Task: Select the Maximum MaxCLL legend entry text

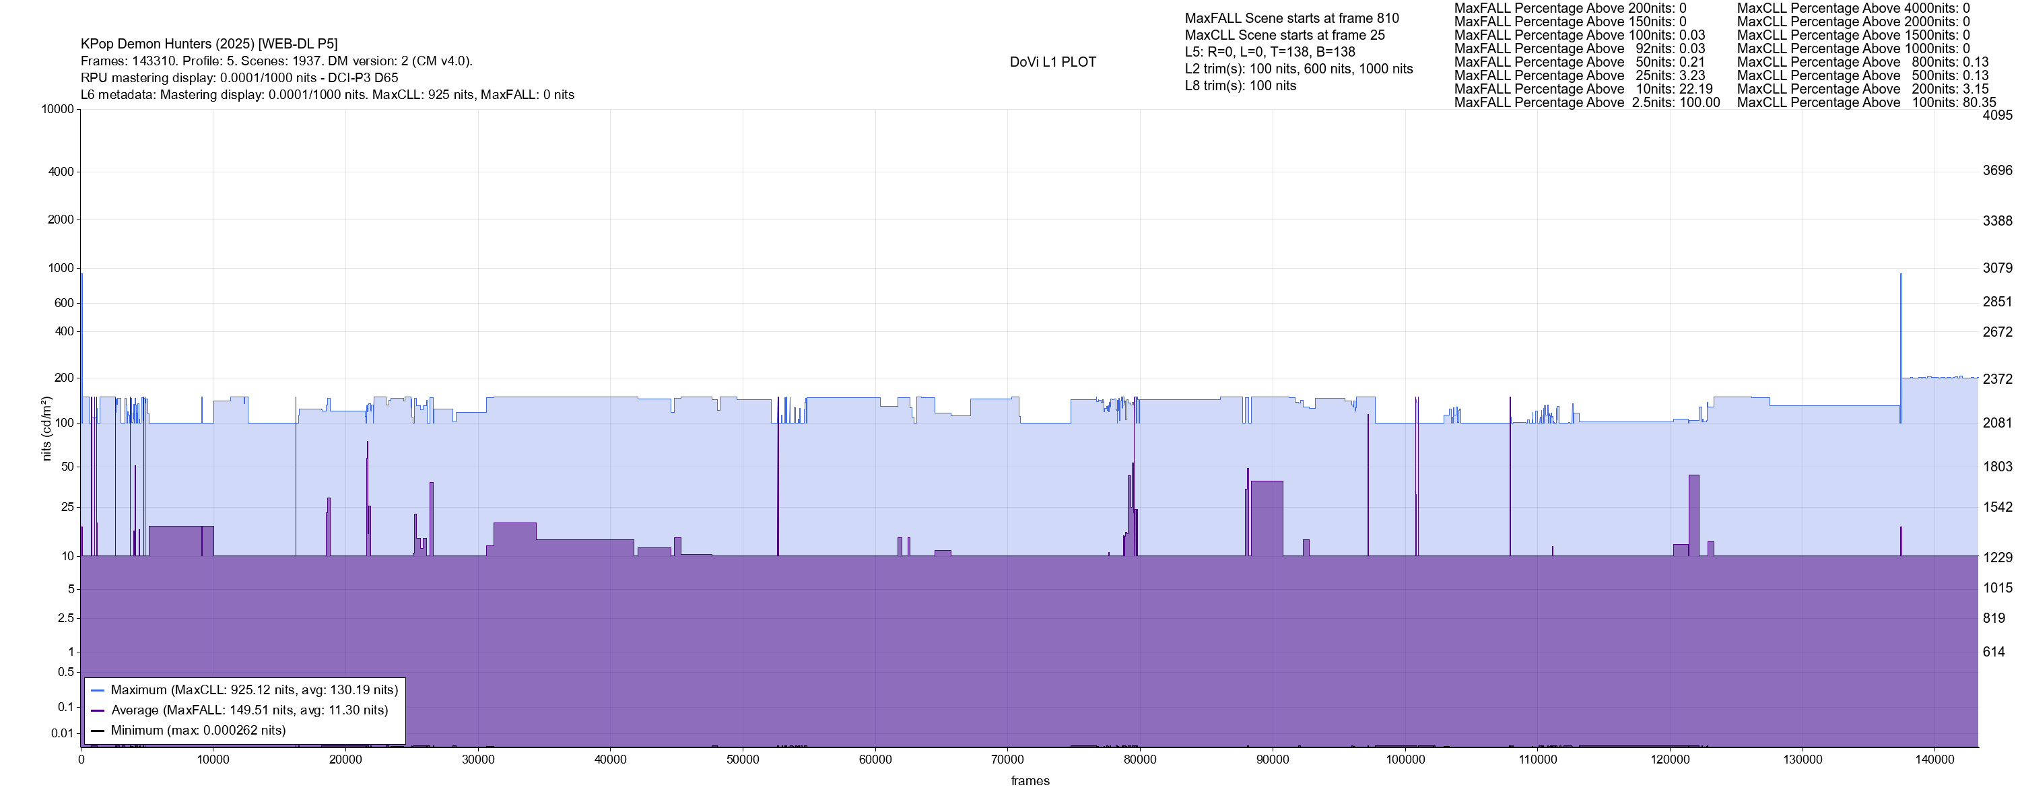Action: 254,690
